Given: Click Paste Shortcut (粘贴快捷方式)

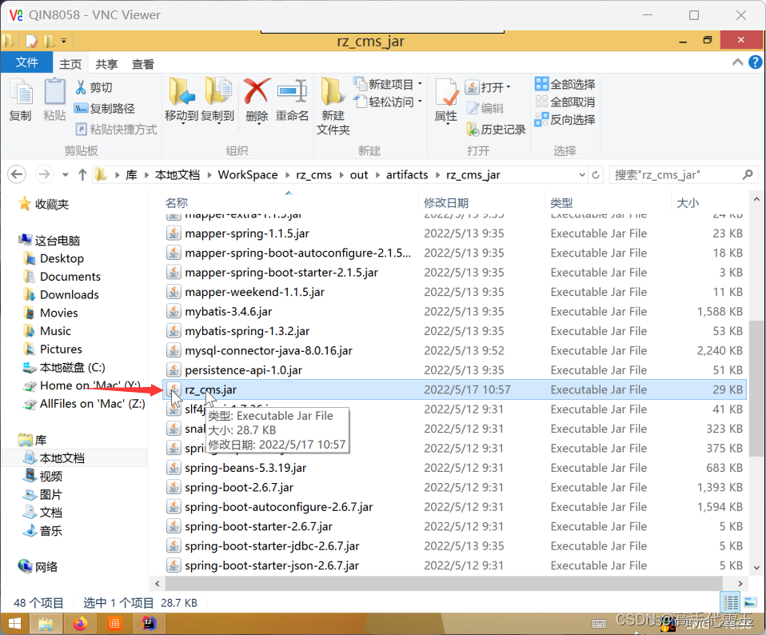Looking at the screenshot, I should pos(116,130).
